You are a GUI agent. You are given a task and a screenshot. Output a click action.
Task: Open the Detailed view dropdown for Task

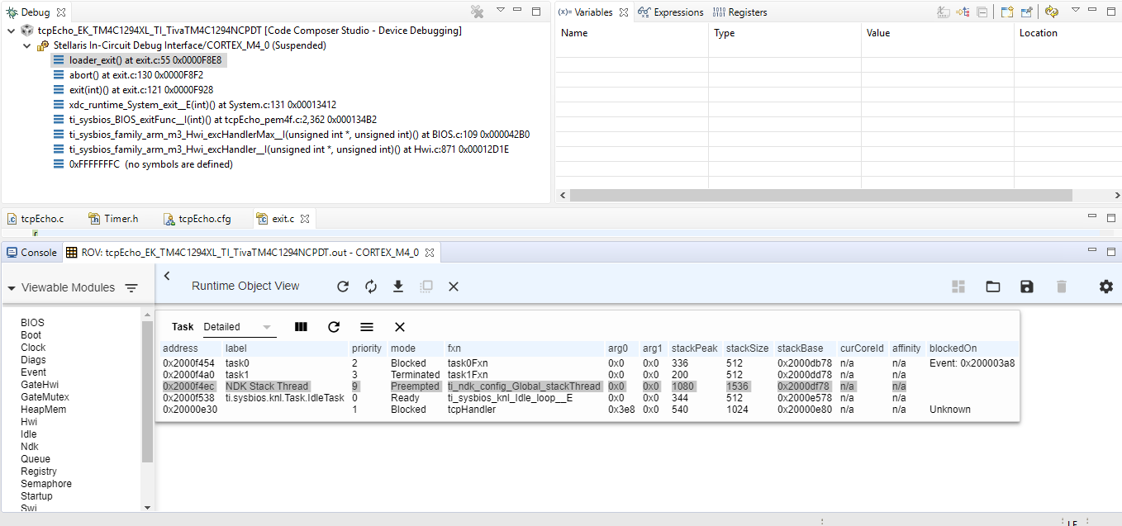click(x=239, y=327)
